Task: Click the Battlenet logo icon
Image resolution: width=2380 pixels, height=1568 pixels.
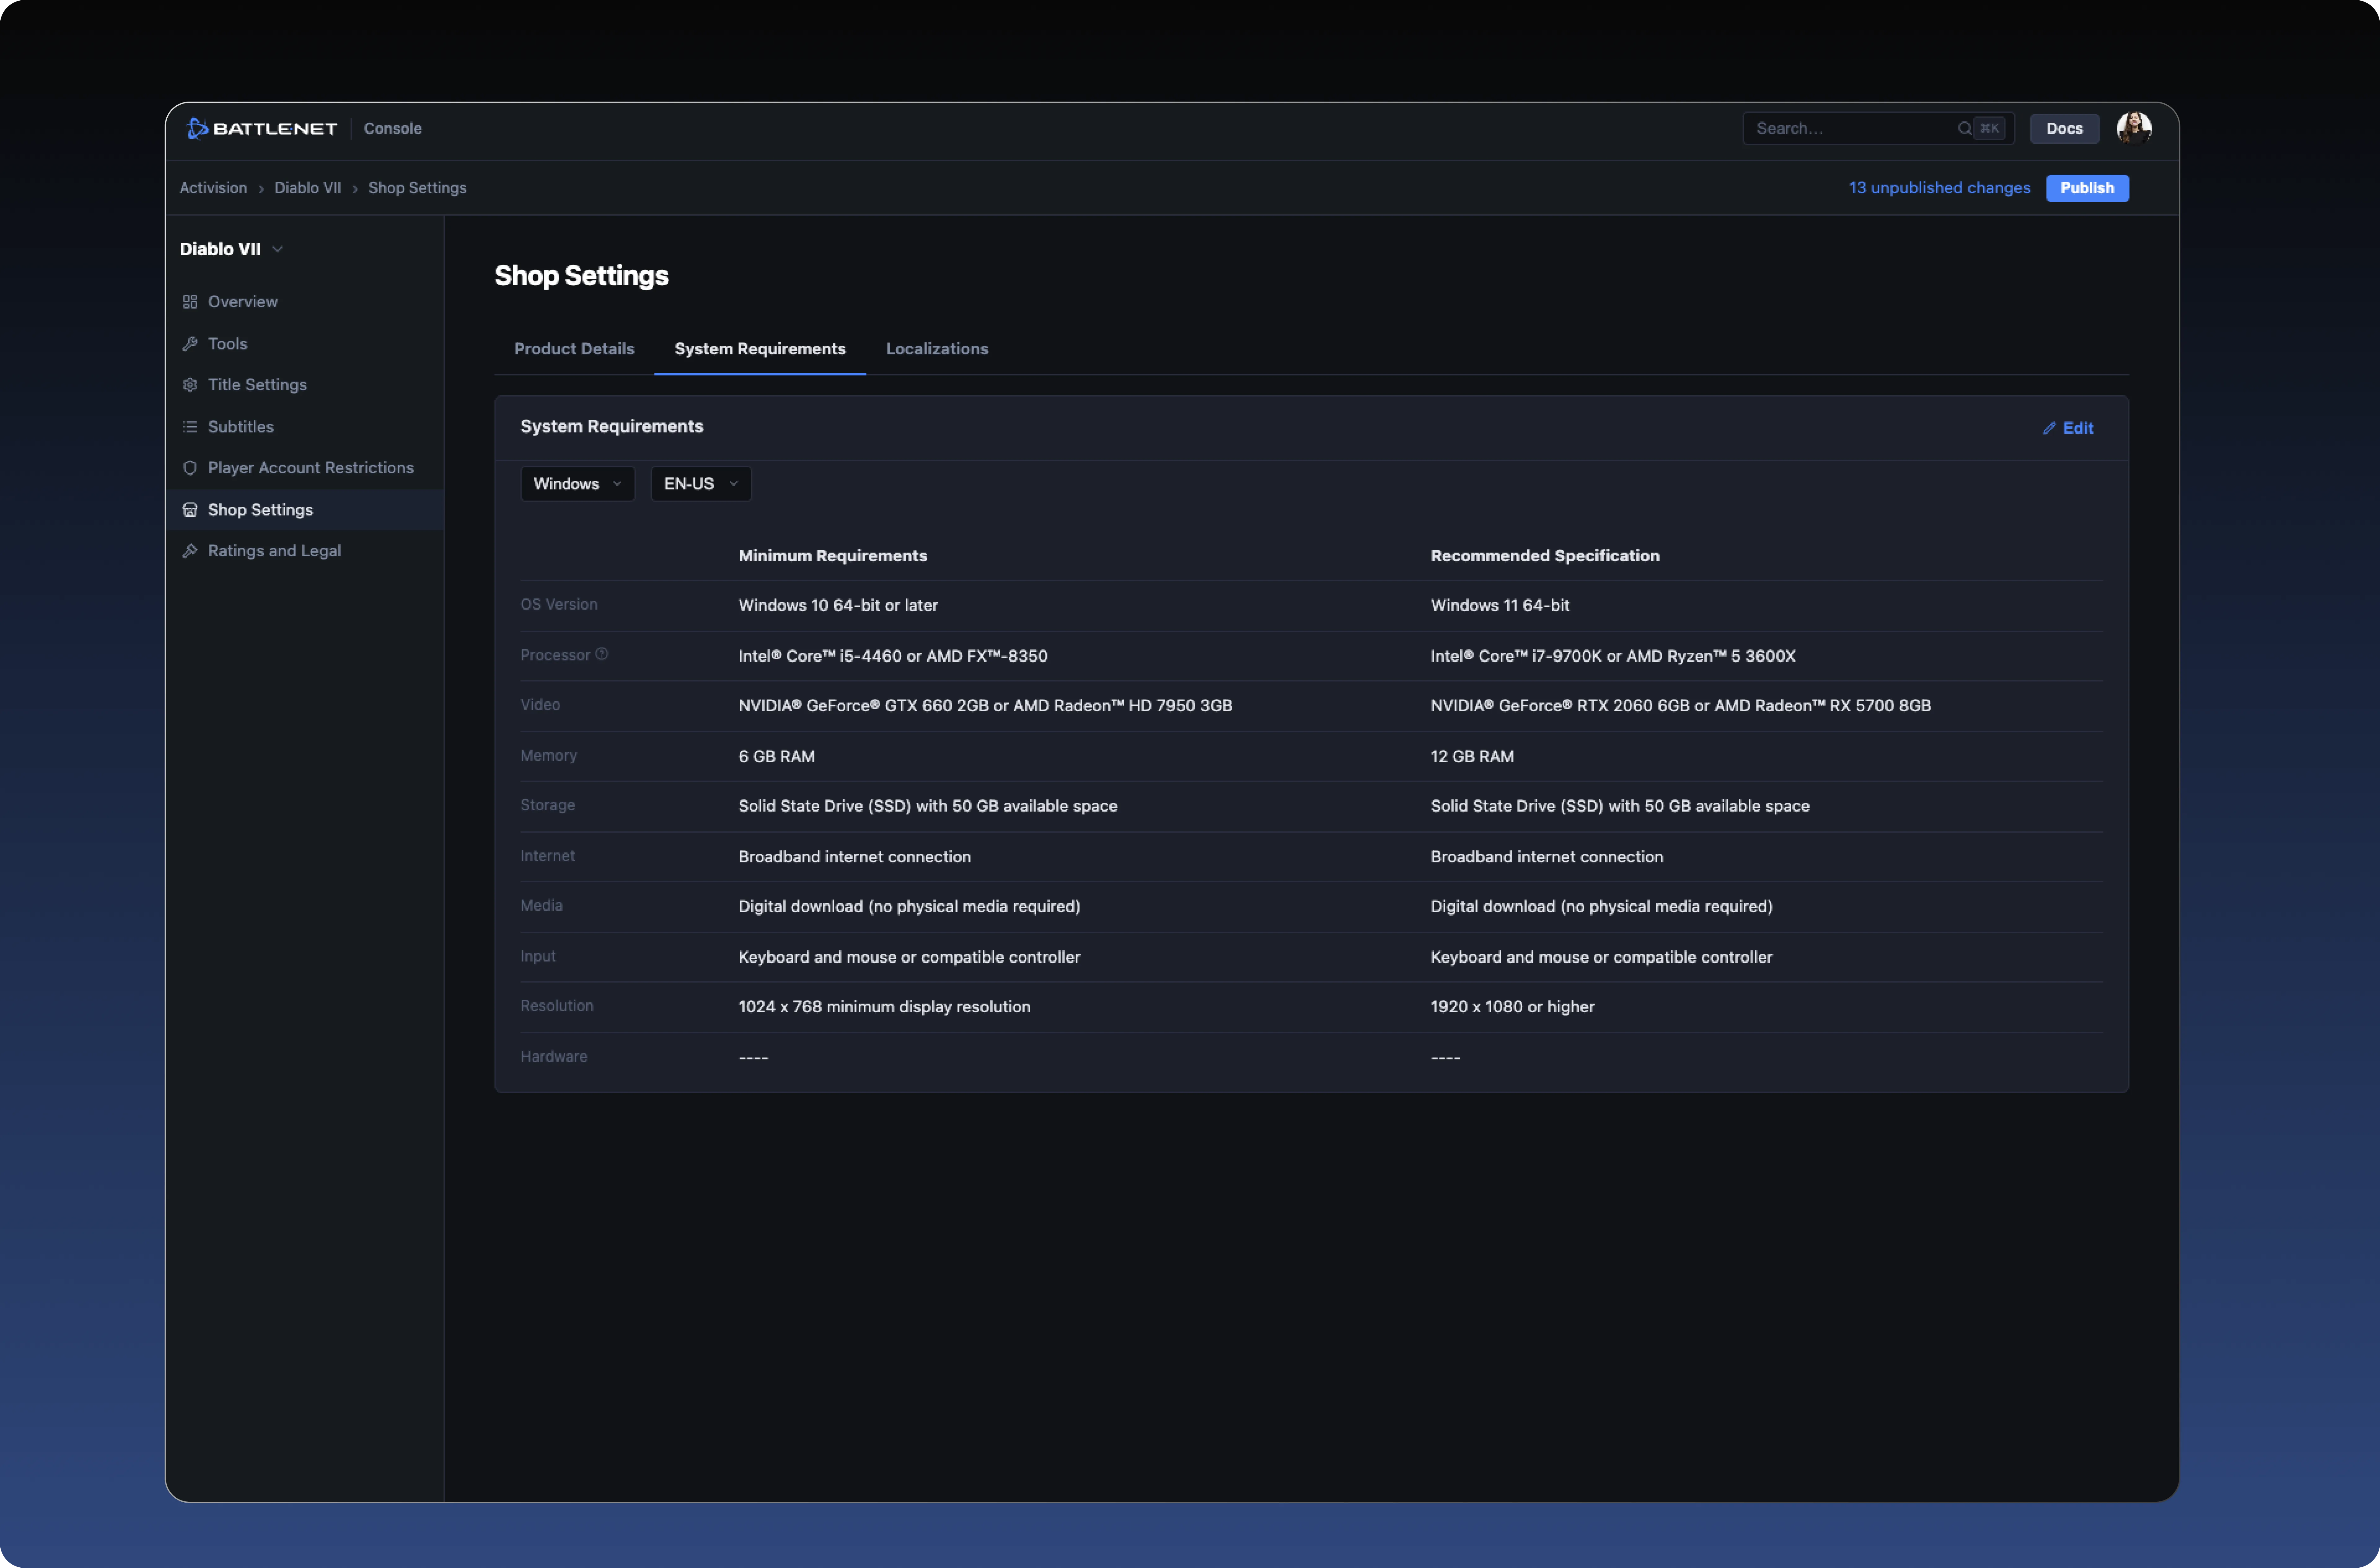Action: pos(197,128)
